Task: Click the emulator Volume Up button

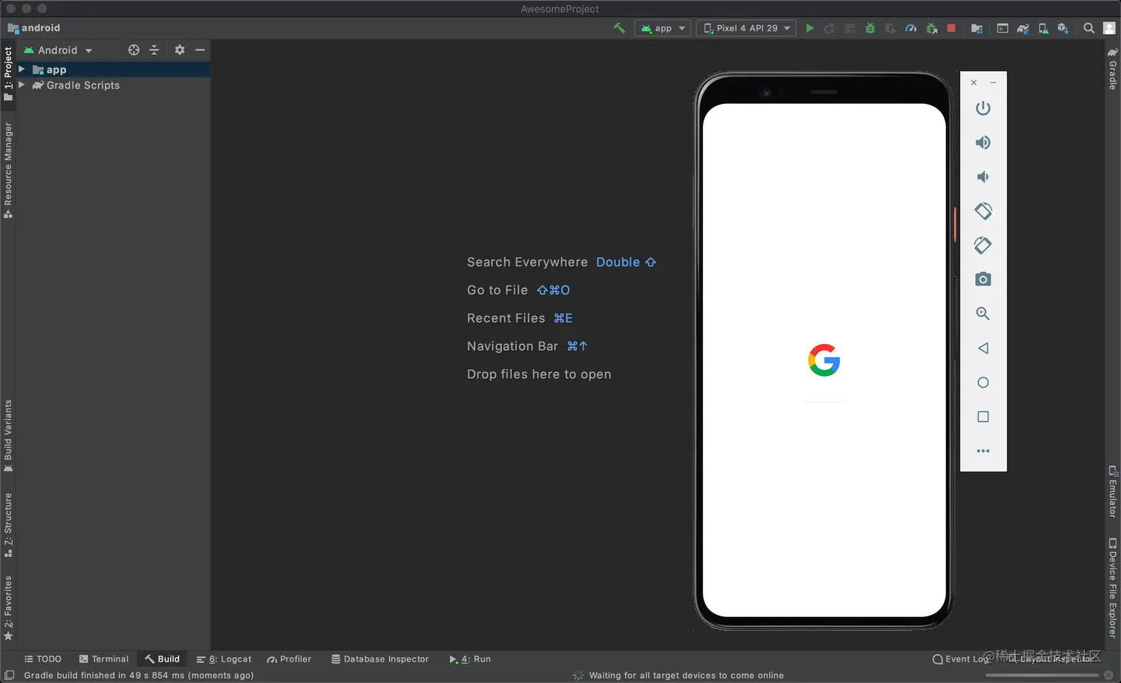Action: 983,142
